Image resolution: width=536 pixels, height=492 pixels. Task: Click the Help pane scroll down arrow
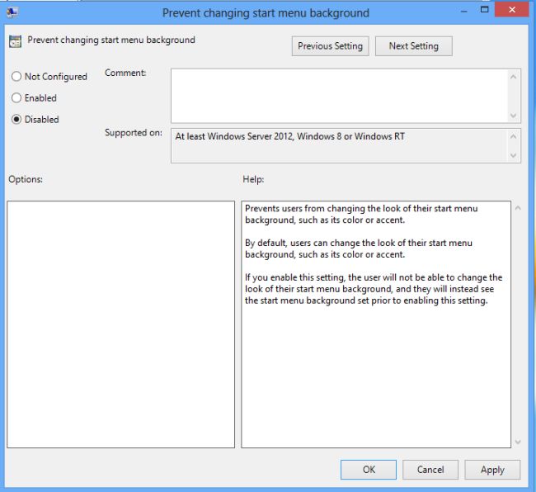pos(518,442)
